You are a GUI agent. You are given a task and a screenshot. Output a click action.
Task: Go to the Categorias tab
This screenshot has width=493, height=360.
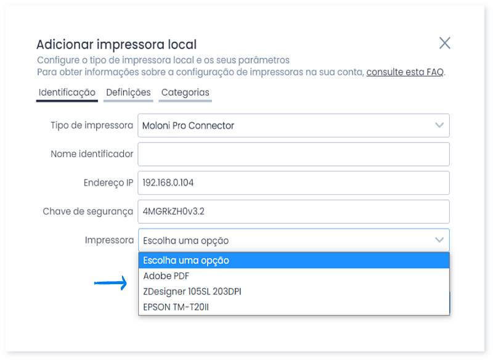[x=185, y=92]
